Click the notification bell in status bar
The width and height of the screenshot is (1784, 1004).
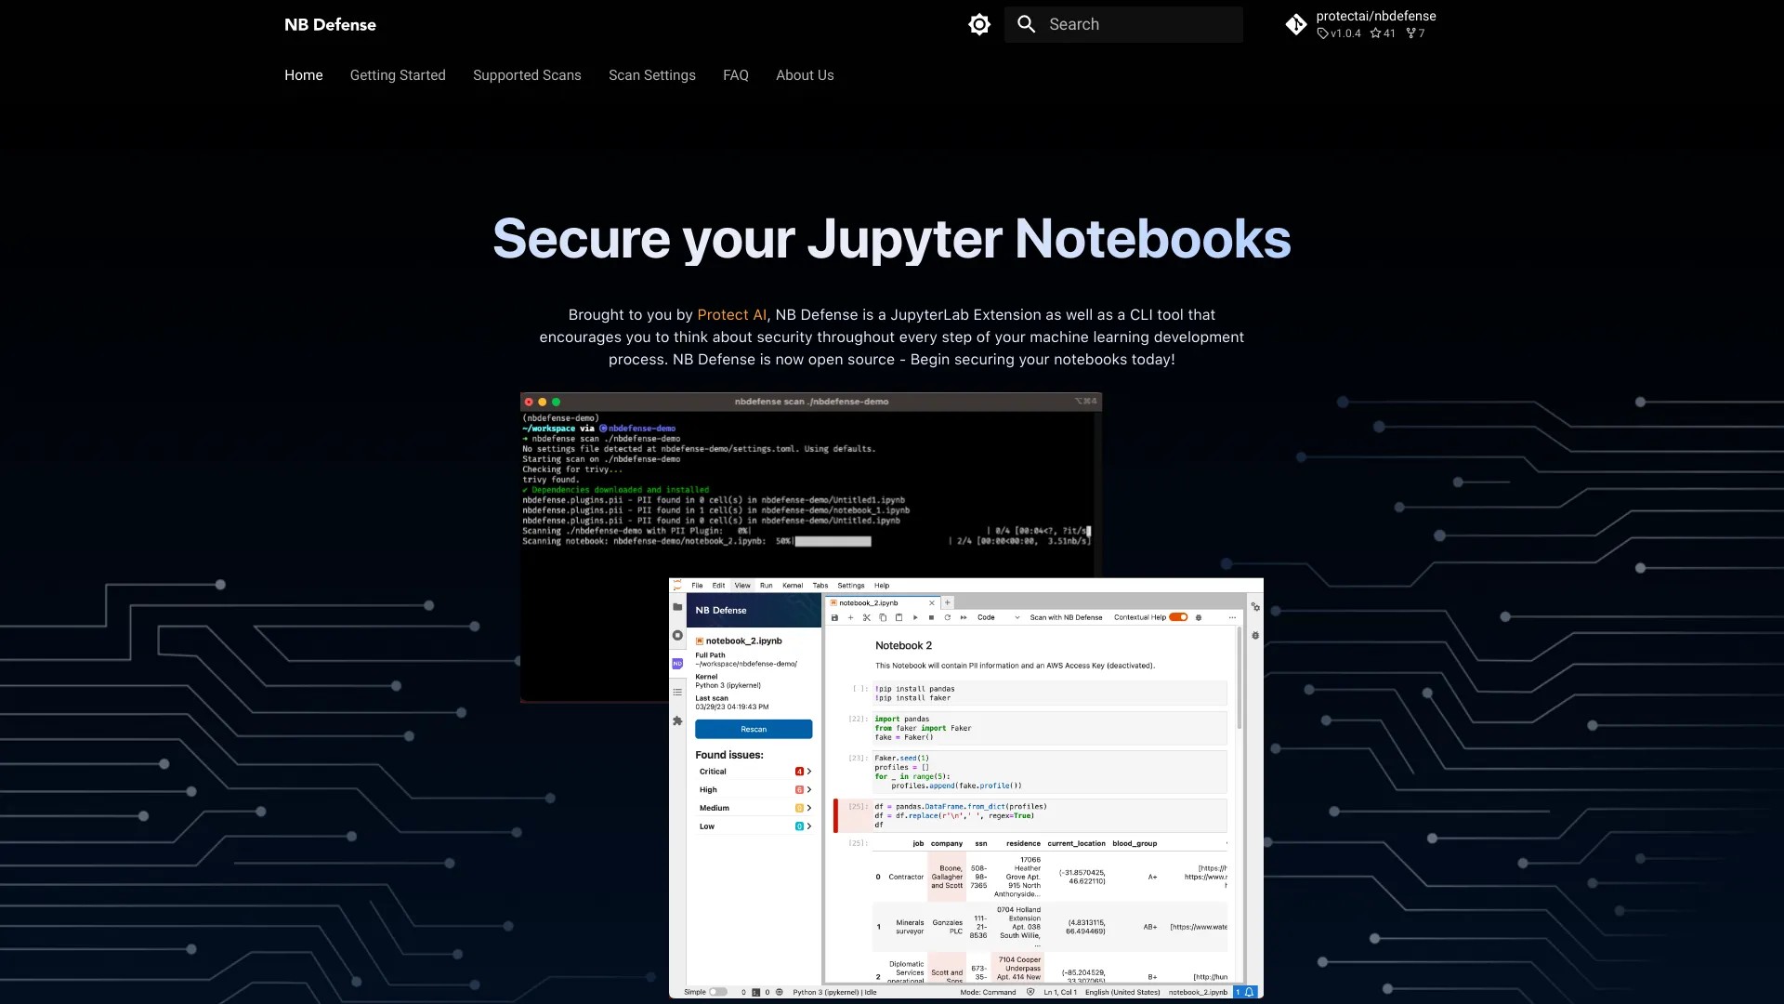pos(1250,992)
